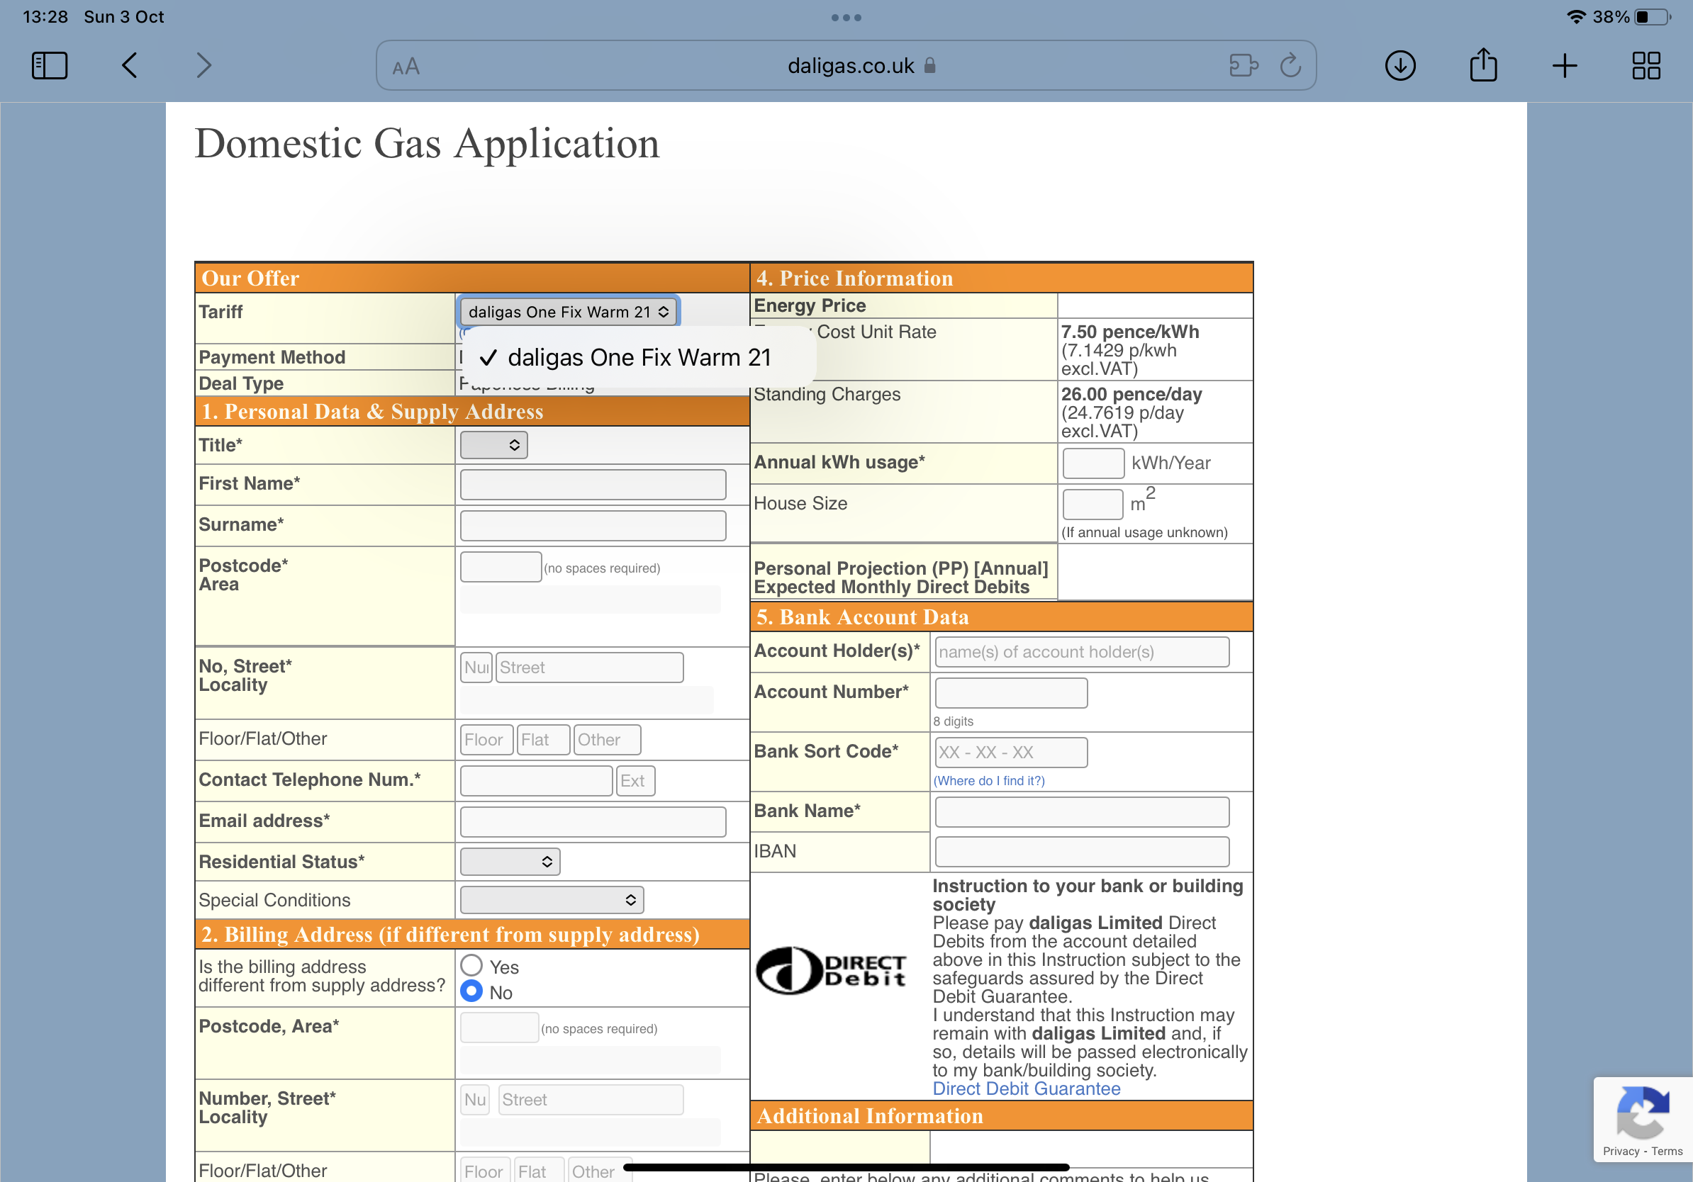Click the Account Holder(s) field
1693x1182 pixels.
(1082, 651)
